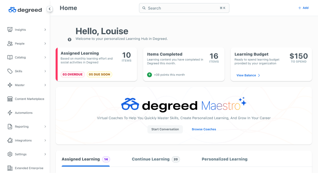Click the Degreed Maestro banner logo
The width and height of the screenshot is (318, 173).
pos(184,105)
